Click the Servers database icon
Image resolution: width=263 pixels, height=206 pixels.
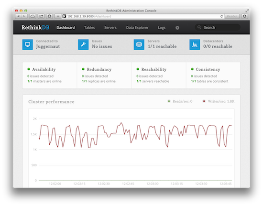coord(139,44)
